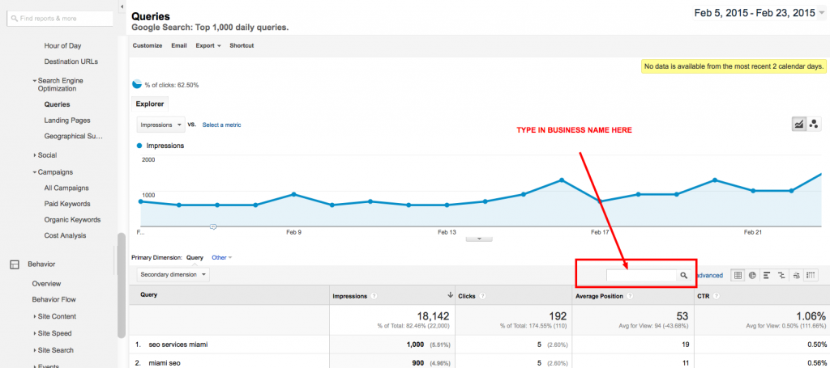This screenshot has height=368, width=830.
Task: Click help icon next to CTR column
Action: (717, 296)
